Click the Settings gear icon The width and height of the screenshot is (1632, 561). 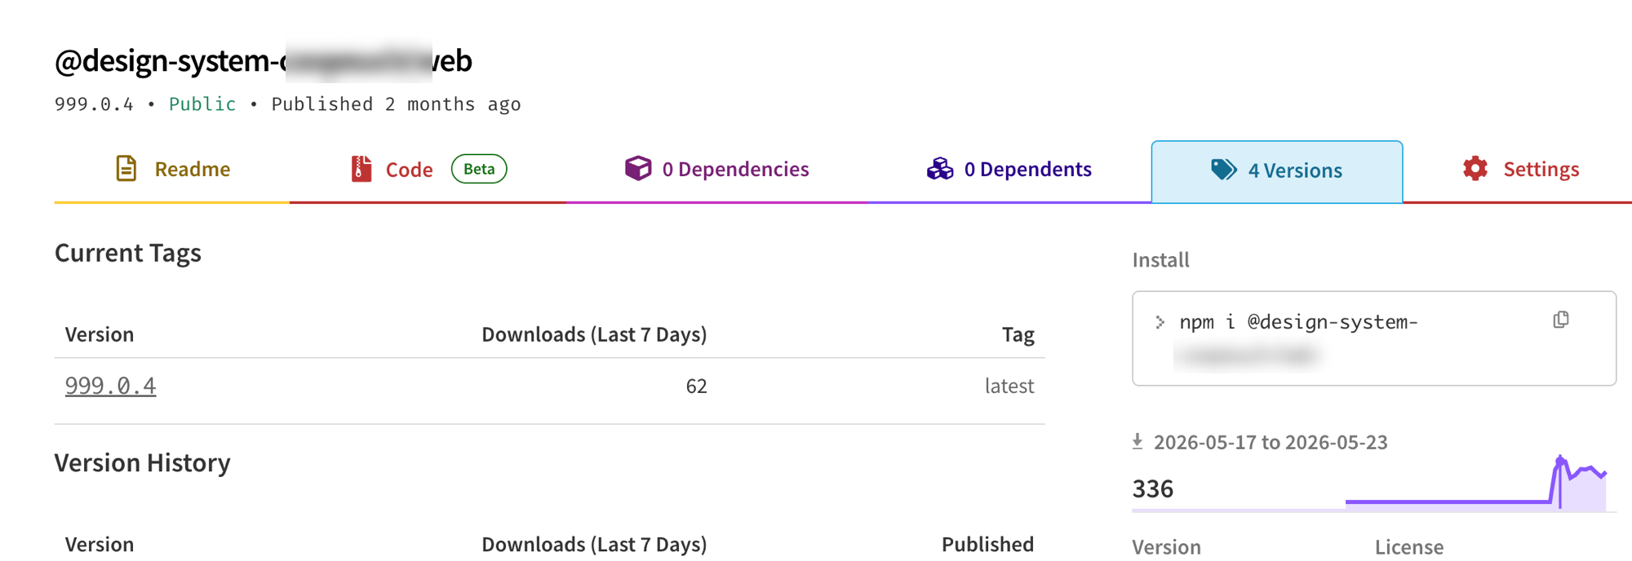coord(1475,169)
